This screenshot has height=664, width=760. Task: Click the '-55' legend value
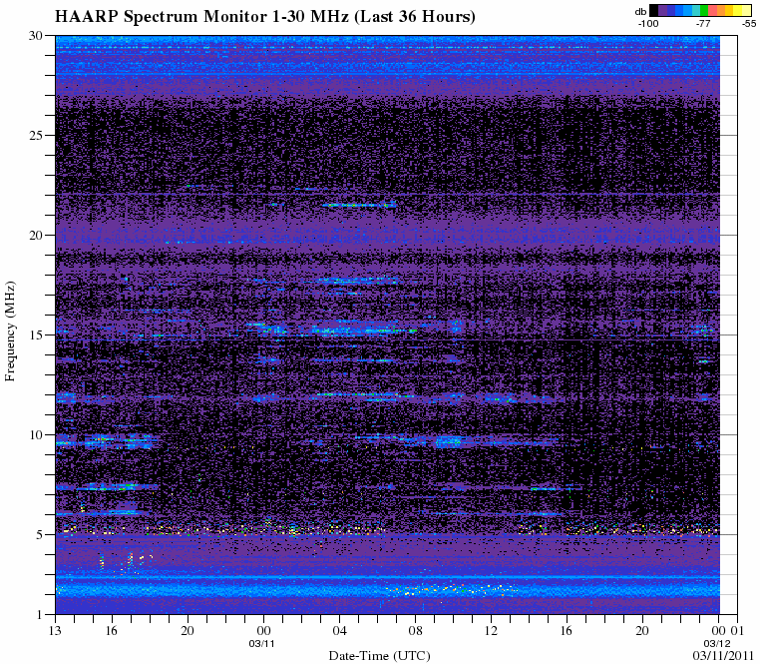click(749, 23)
